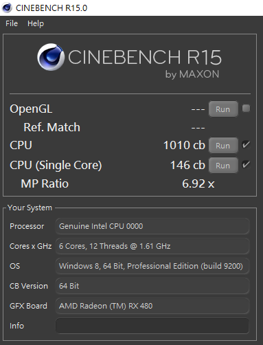Click the empty Info text field
The width and height of the screenshot is (263, 345).
pyautogui.click(x=152, y=326)
